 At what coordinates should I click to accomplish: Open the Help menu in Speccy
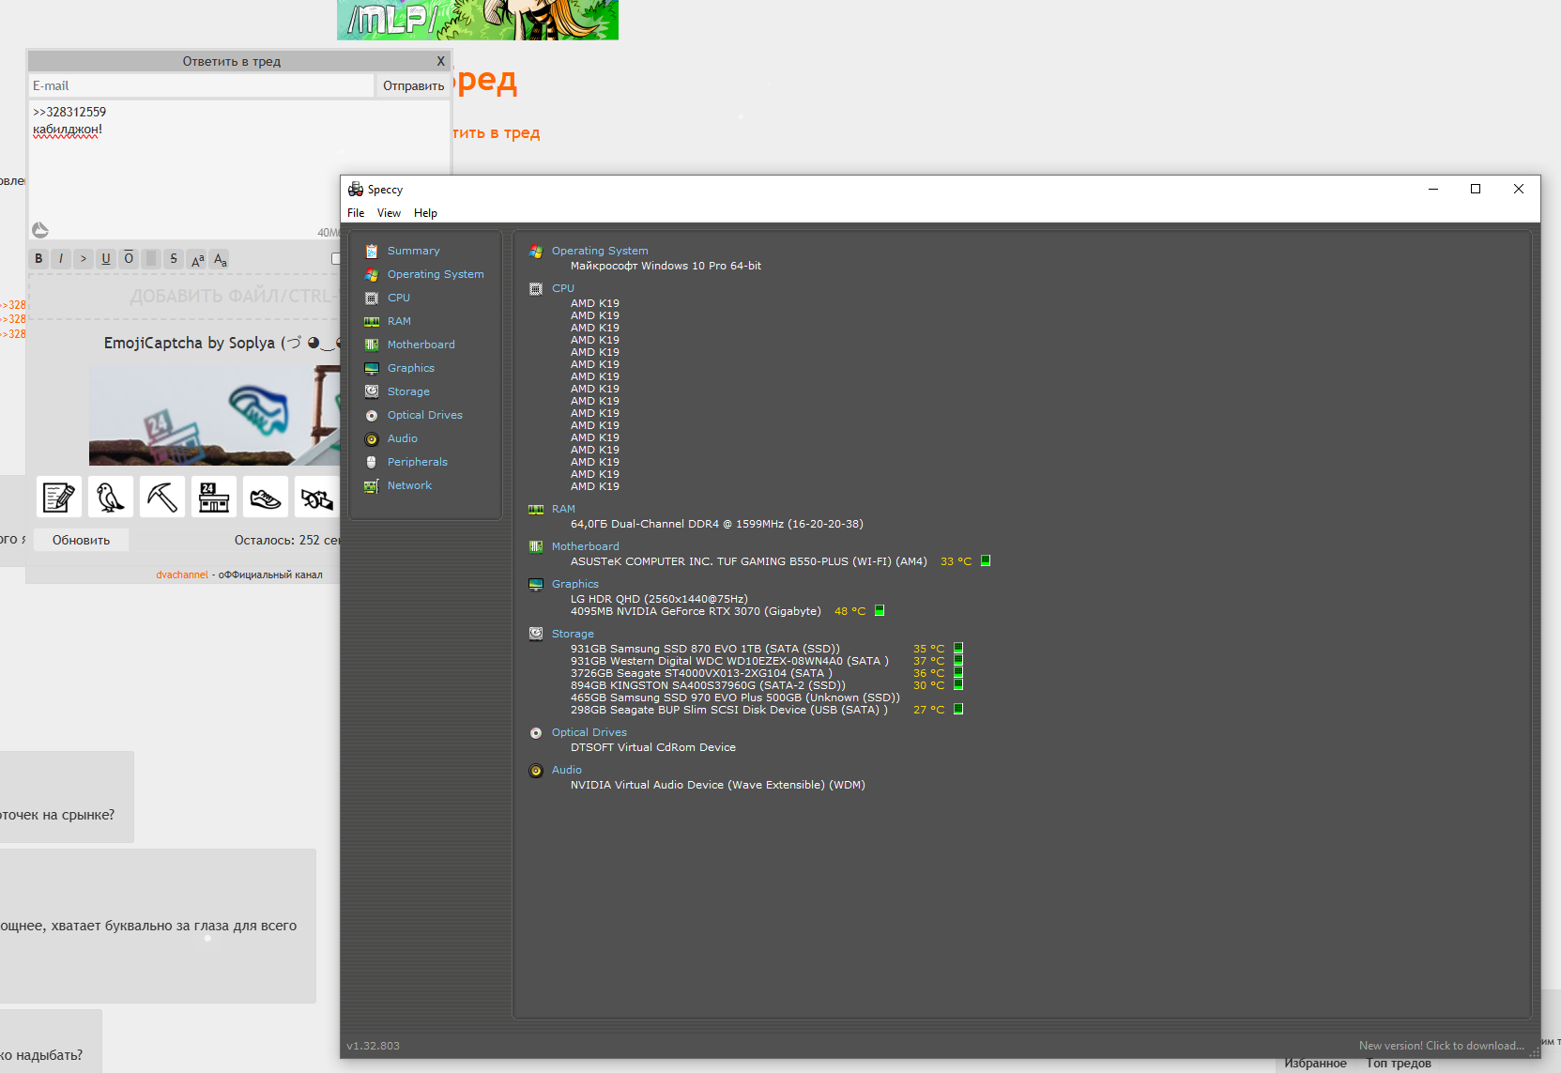point(425,213)
